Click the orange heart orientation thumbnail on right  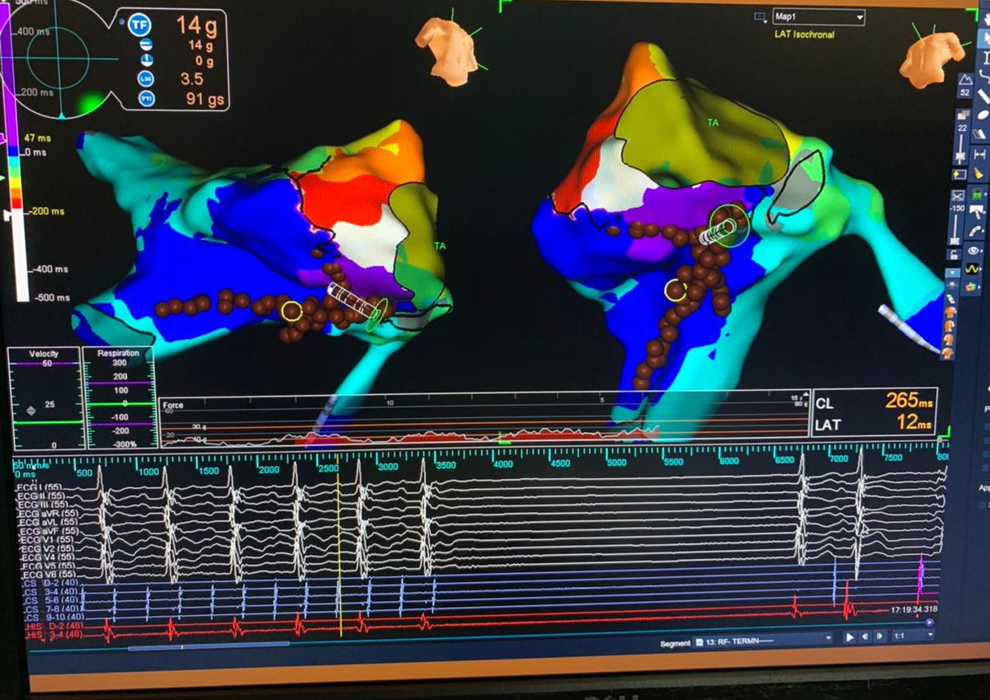pyautogui.click(x=932, y=58)
